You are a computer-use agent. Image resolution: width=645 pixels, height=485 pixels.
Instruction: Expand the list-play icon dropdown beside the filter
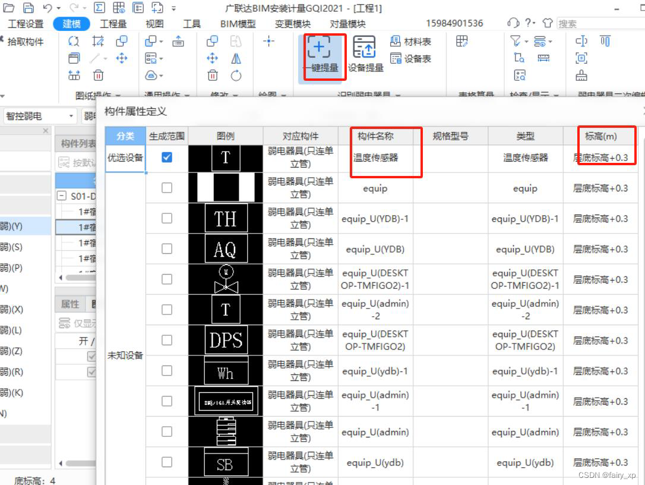coord(551,42)
